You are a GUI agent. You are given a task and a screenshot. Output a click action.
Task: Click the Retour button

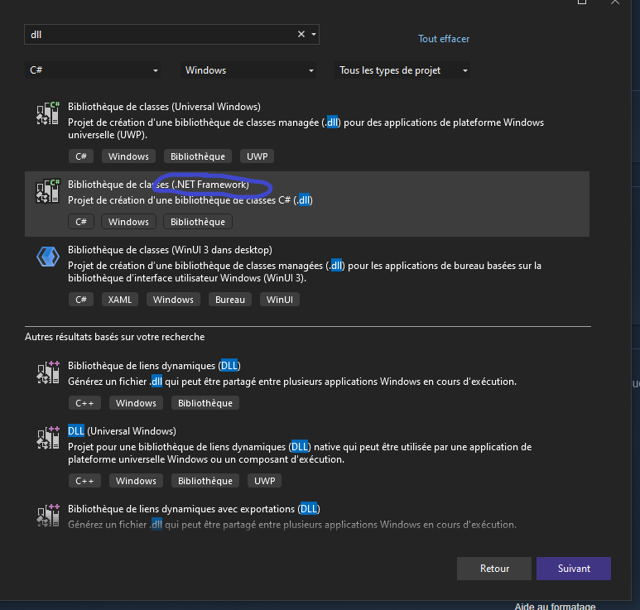pyautogui.click(x=494, y=569)
